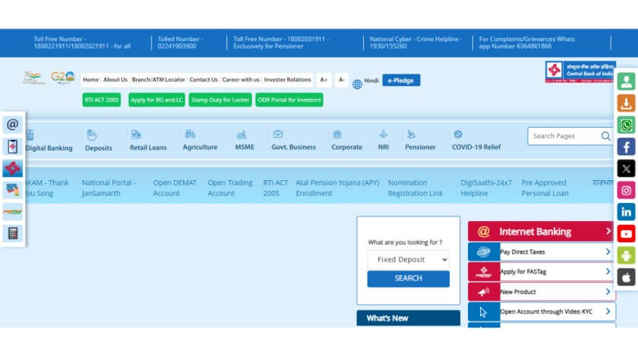Click the email @ icon in left sidebar
Viewport: 638px width, 364px height.
tap(13, 125)
